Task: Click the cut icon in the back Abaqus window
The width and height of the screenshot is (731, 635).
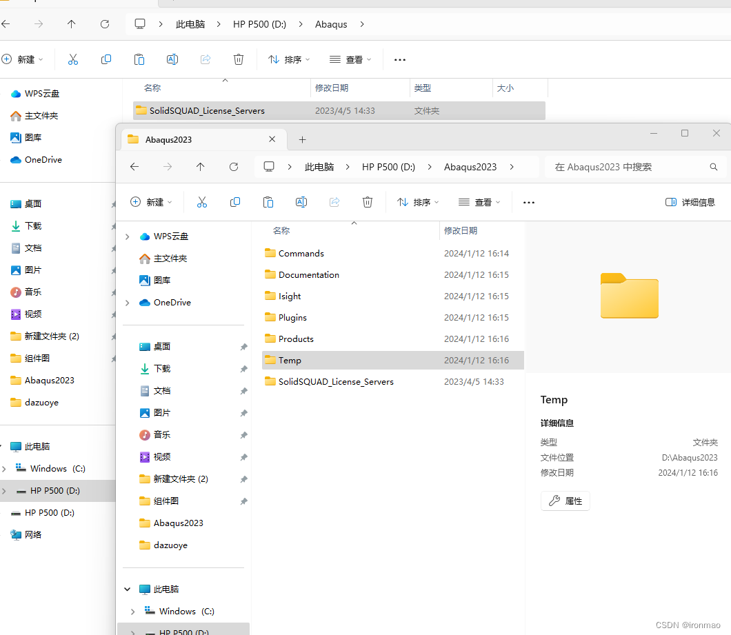Action: click(x=73, y=60)
